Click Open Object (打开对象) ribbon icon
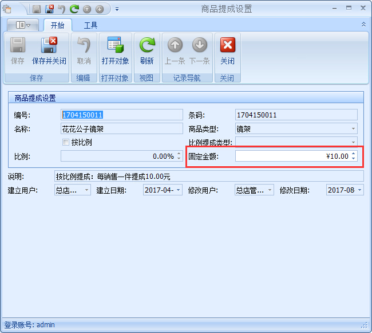 (x=115, y=45)
